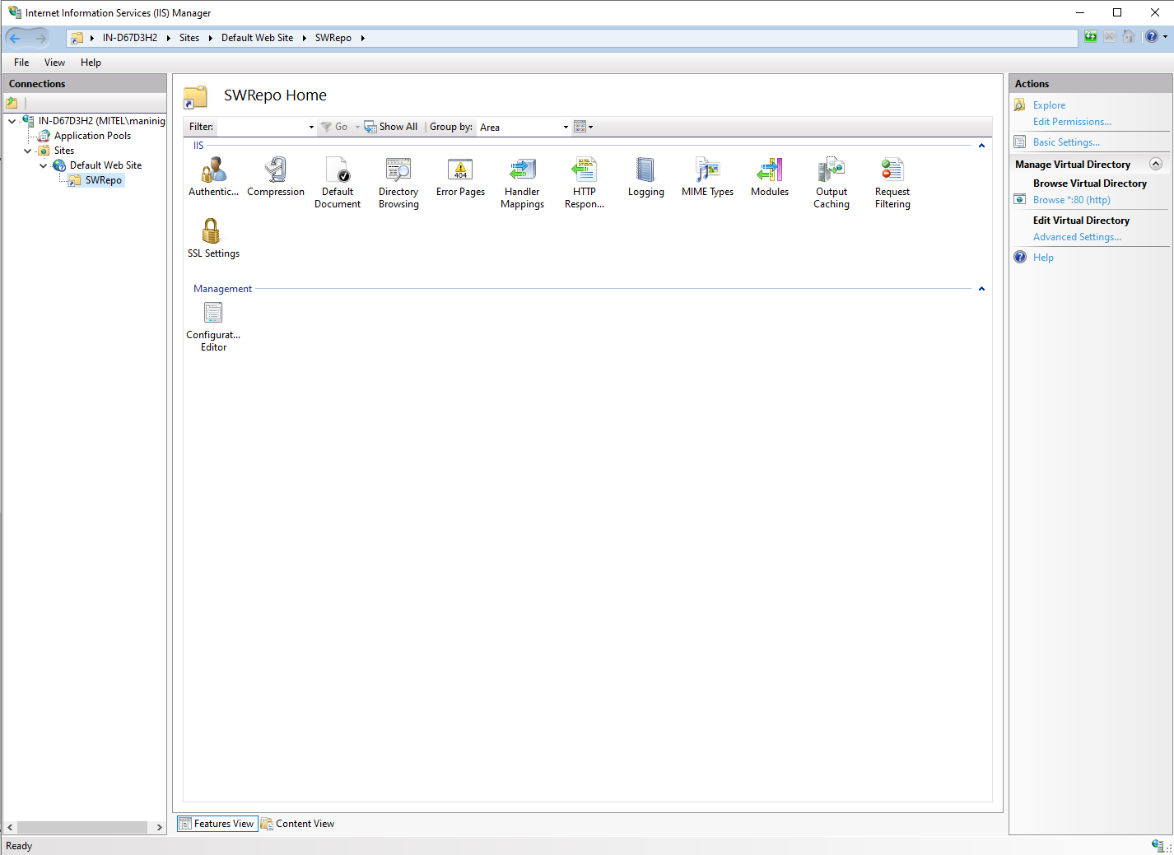Click the Back navigation arrow

[x=15, y=38]
